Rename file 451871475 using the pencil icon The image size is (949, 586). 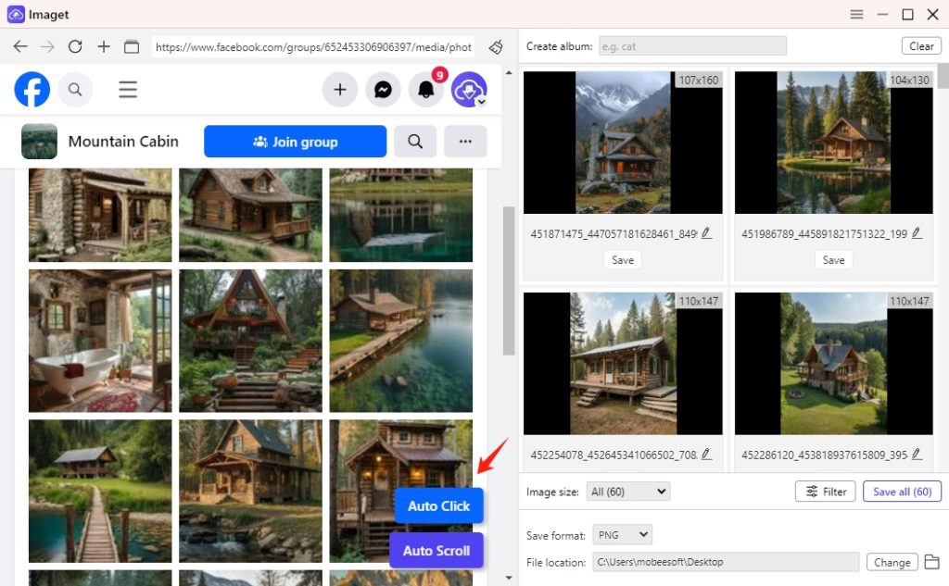point(707,233)
